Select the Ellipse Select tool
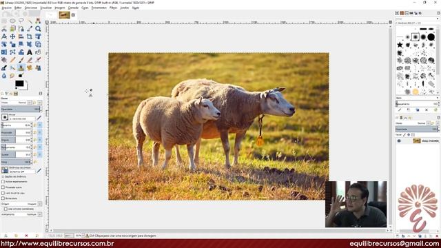This screenshot has height=248, width=441. [12, 21]
